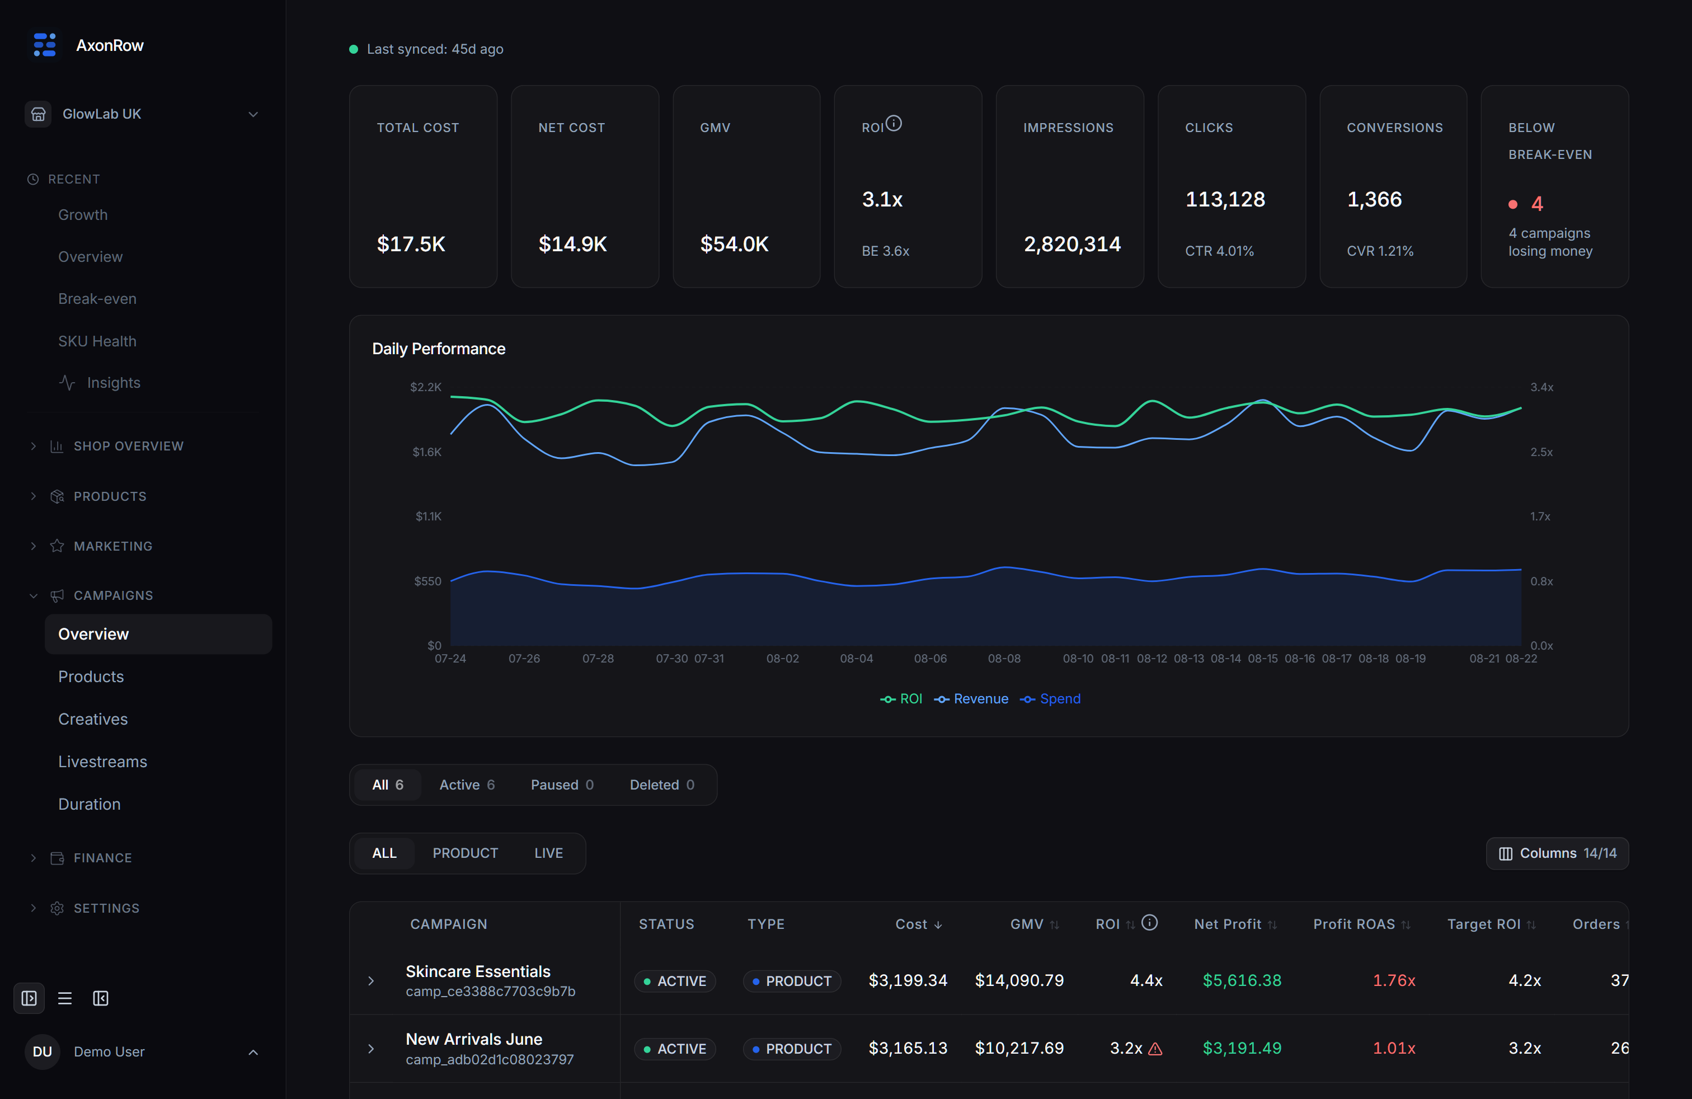Click the $5,616.38 net profit value
Screen dimensions: 1692x1099
(1242, 981)
